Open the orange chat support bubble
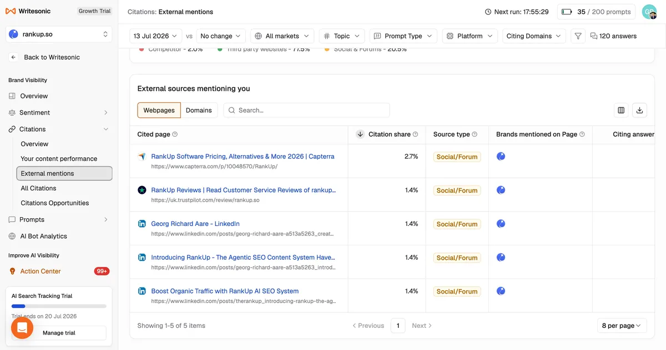 [x=22, y=328]
